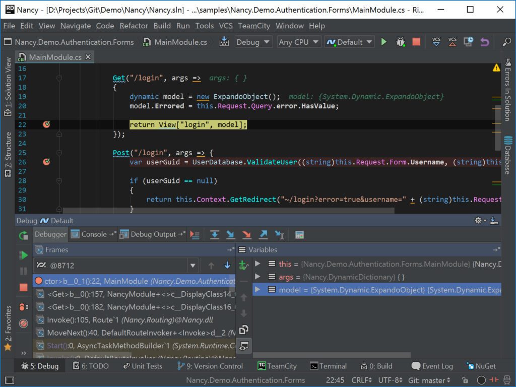Select Invoke():105 Route`1 stack frame
The width and height of the screenshot is (516, 387).
[134, 320]
